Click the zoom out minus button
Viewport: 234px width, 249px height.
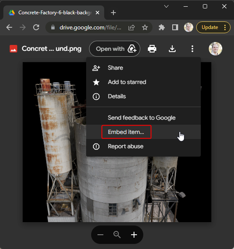point(100,235)
